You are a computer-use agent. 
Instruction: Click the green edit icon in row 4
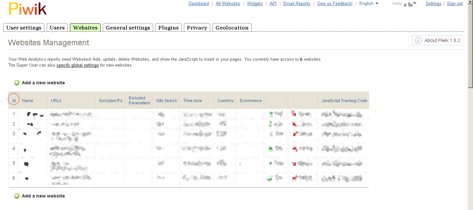tap(271, 148)
